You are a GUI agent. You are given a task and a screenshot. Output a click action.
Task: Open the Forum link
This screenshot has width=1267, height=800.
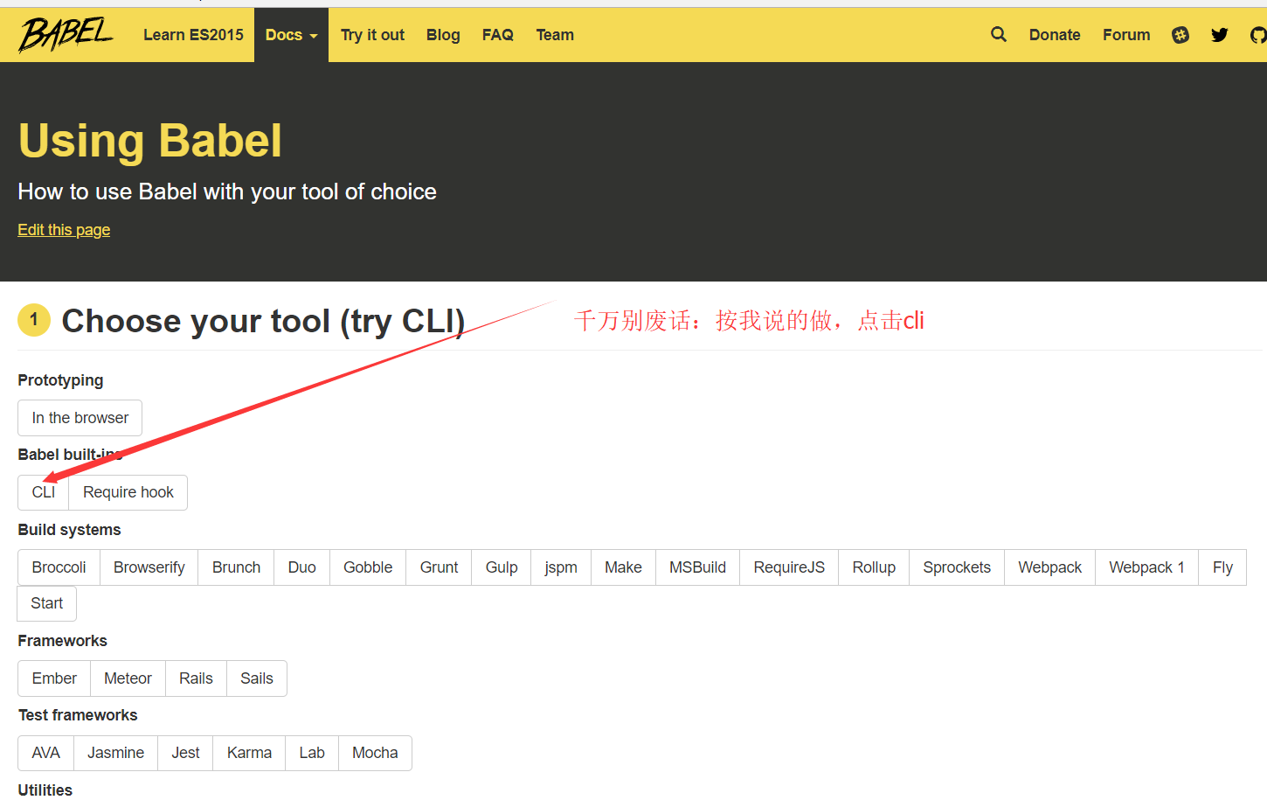tap(1126, 35)
